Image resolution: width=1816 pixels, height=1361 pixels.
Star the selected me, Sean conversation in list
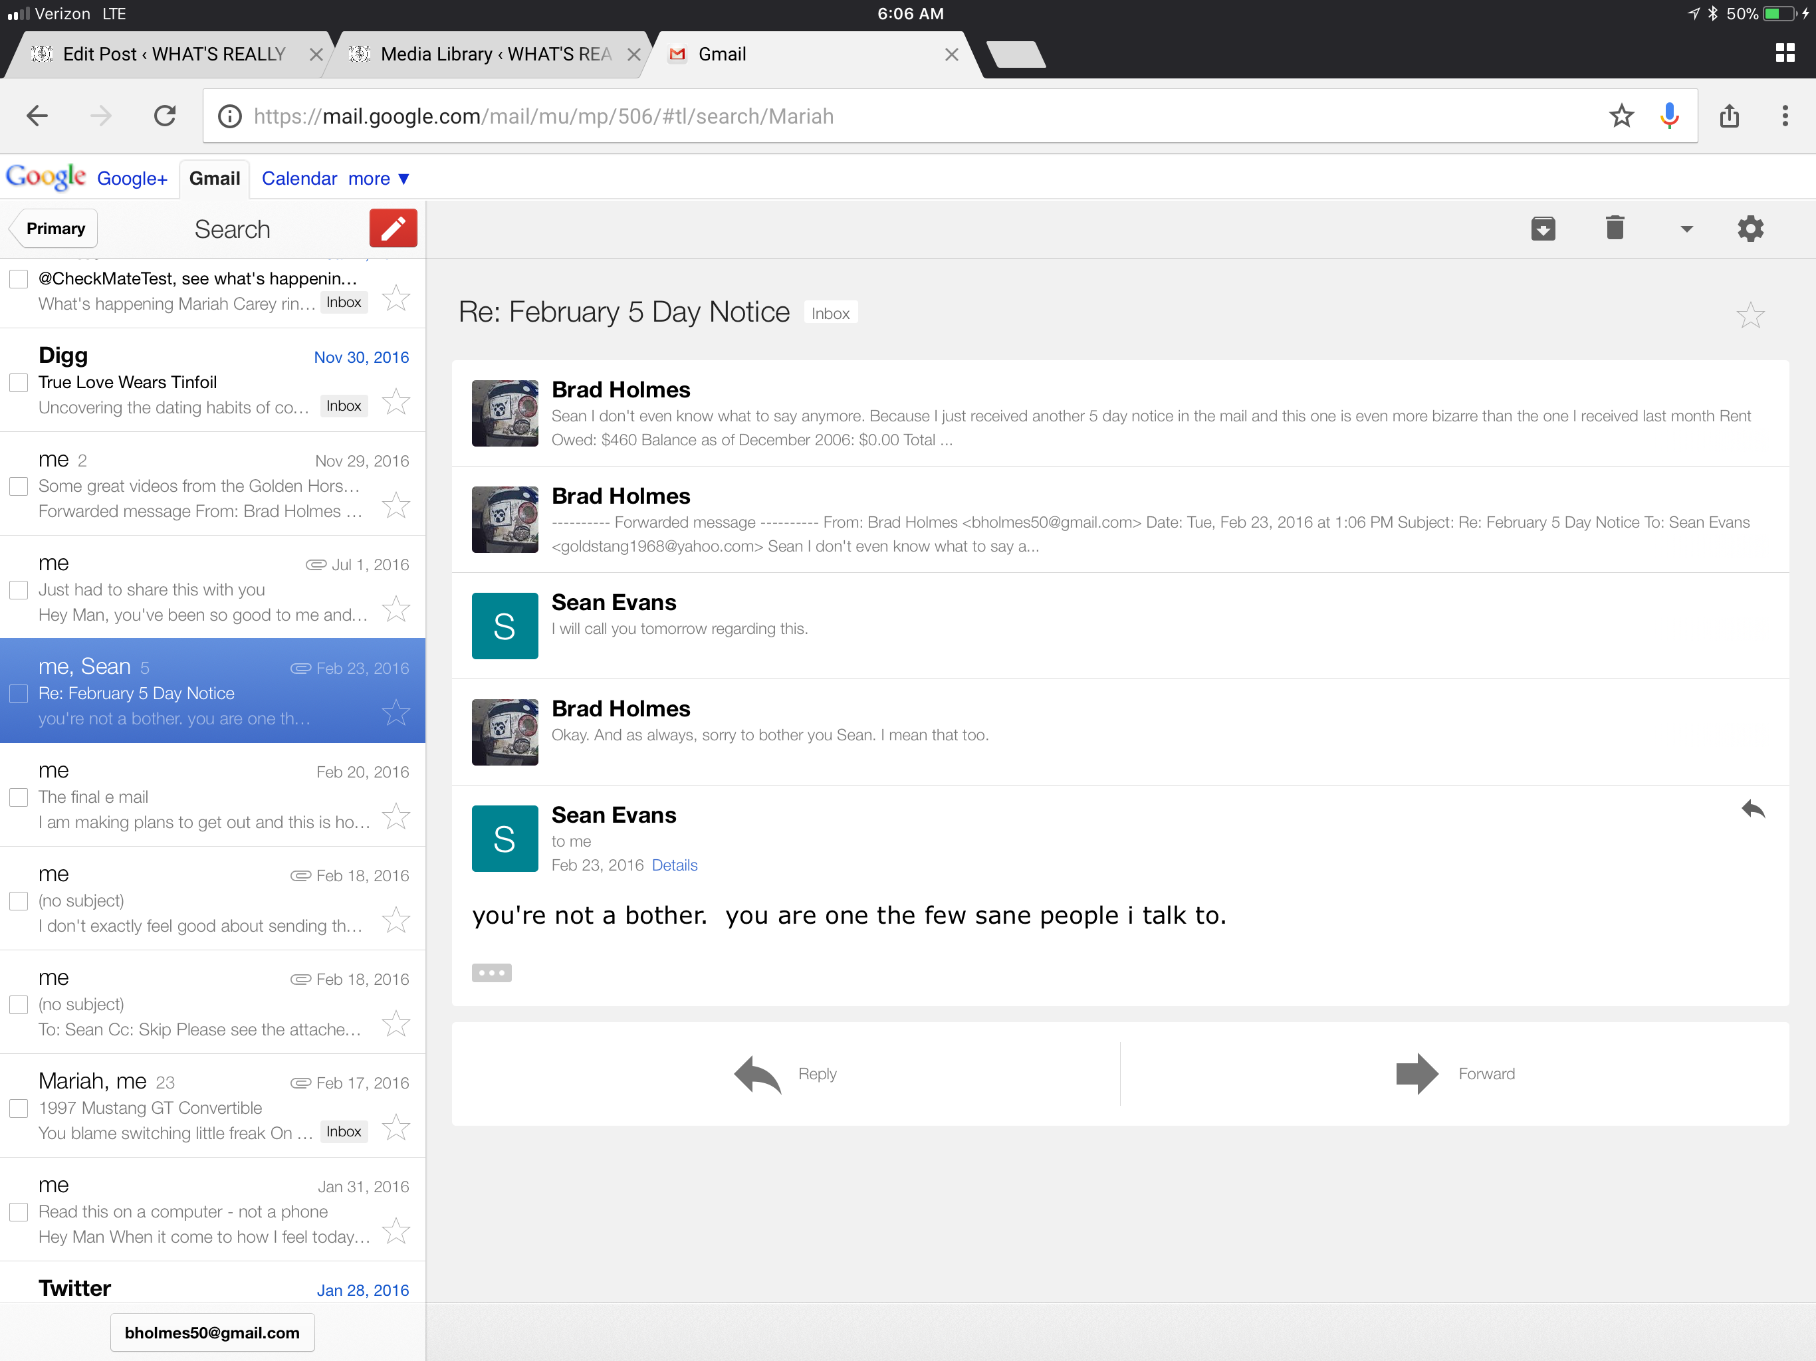click(x=397, y=712)
